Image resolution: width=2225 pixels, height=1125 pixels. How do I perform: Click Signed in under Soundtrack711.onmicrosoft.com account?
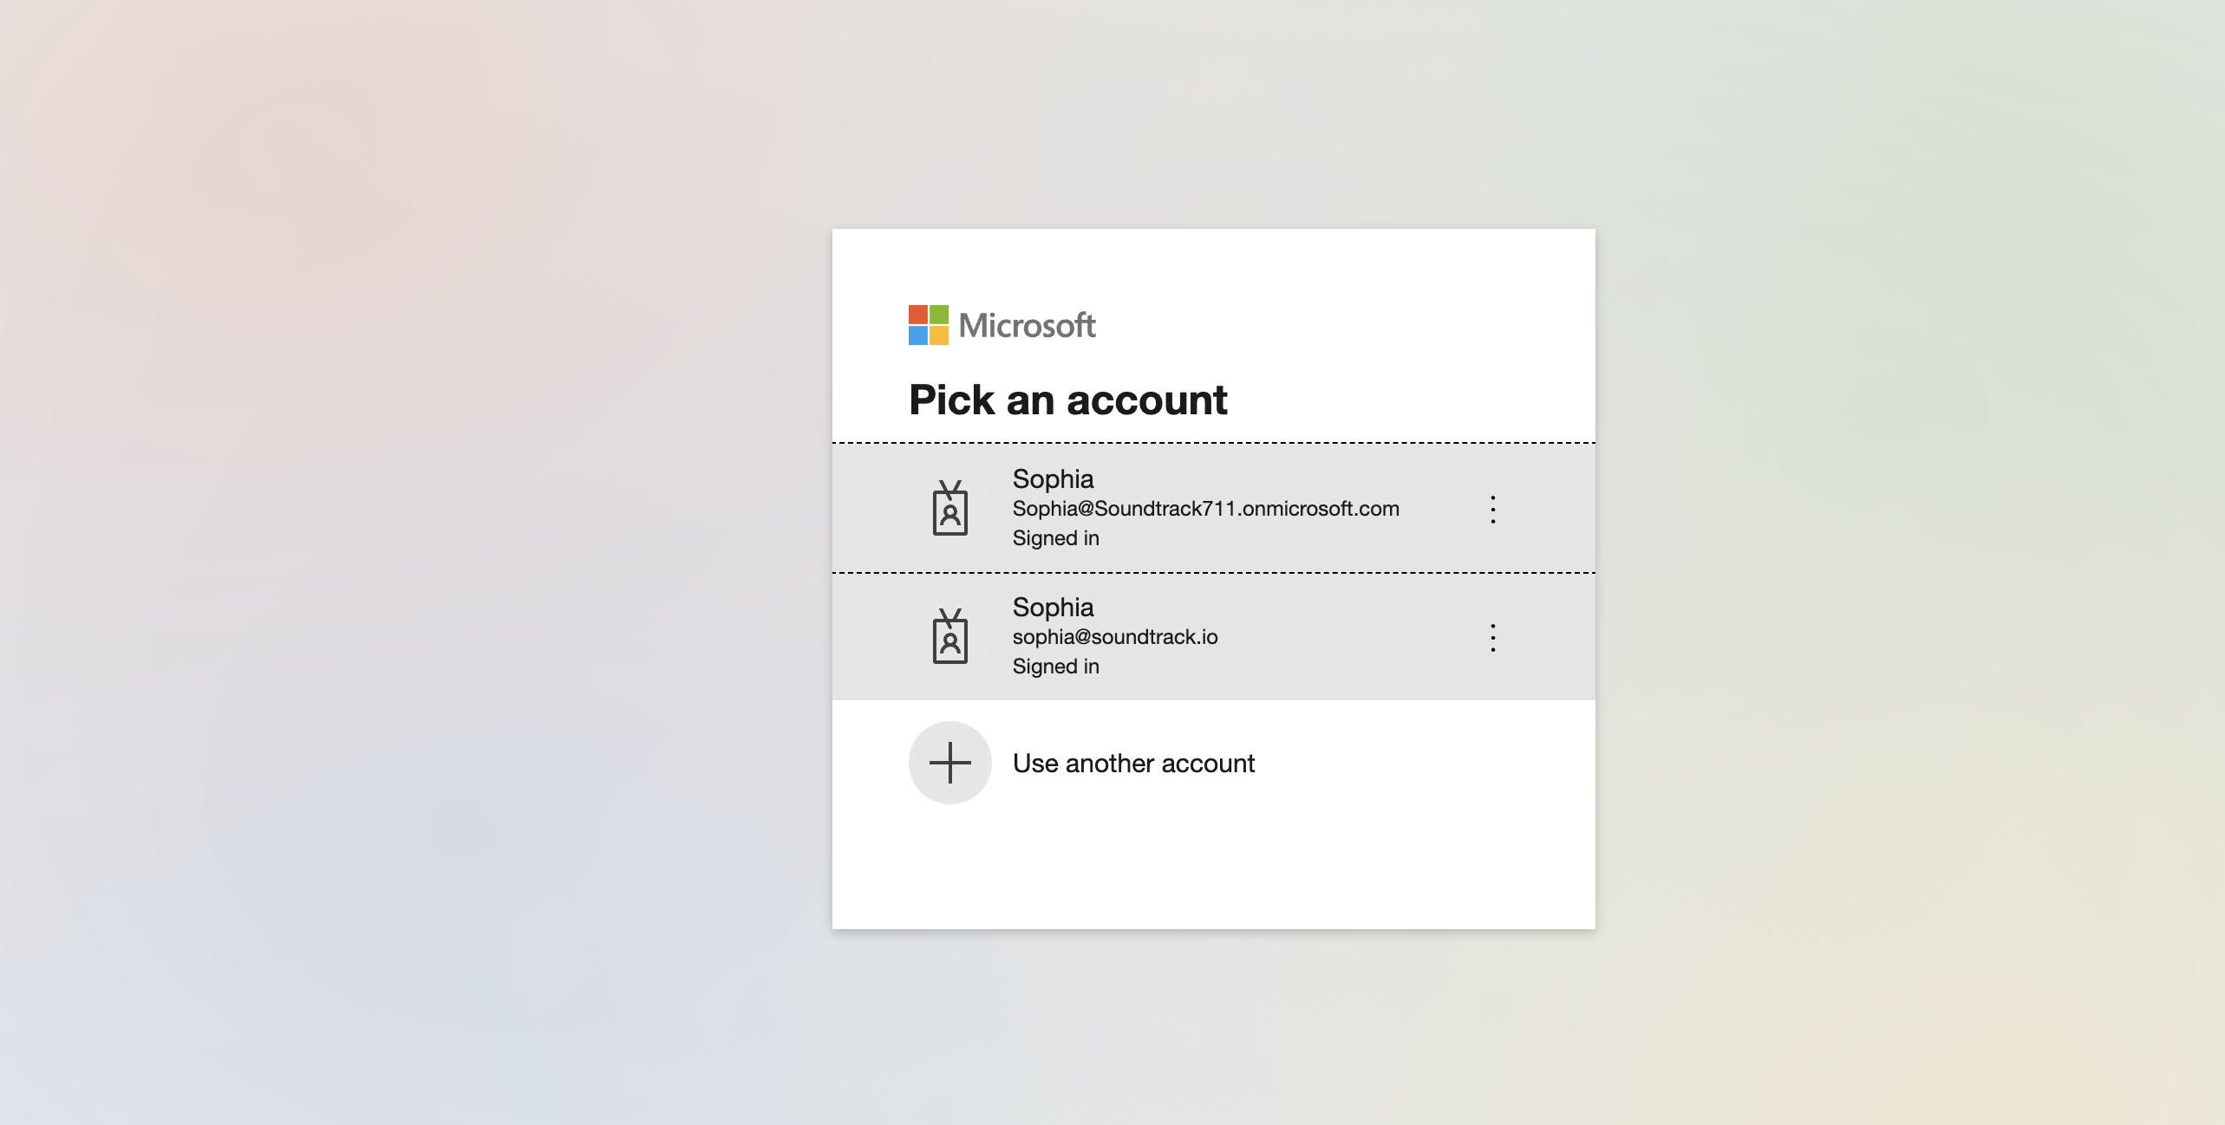point(1056,538)
